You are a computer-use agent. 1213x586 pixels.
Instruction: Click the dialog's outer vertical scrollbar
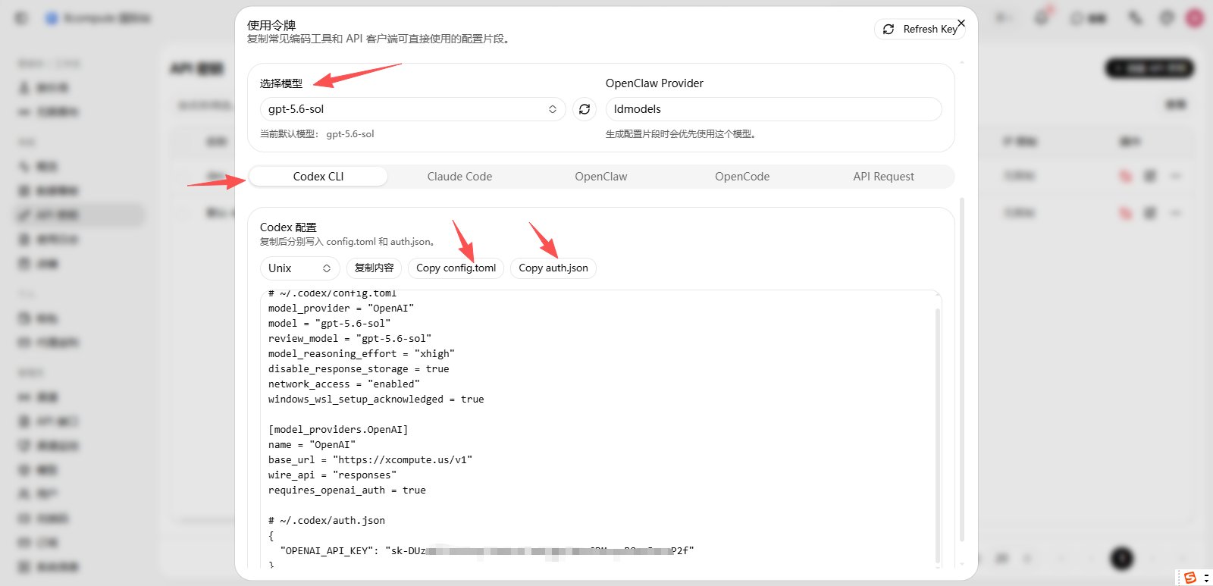click(962, 370)
